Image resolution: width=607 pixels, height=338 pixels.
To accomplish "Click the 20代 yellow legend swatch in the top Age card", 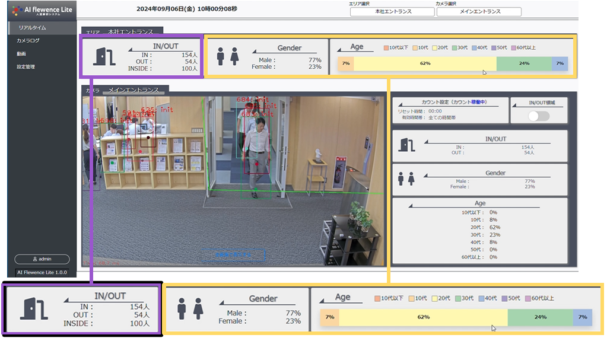I will click(434, 47).
